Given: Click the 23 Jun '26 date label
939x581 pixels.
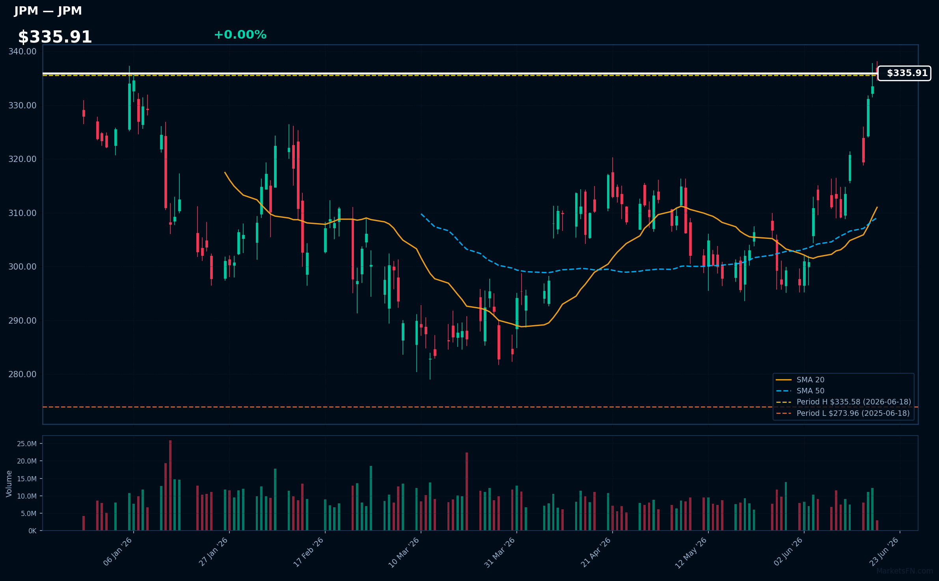Looking at the screenshot, I should point(884,552).
